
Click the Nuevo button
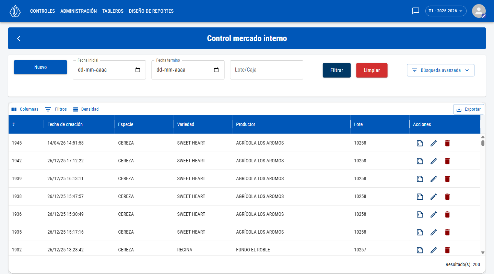[40, 67]
